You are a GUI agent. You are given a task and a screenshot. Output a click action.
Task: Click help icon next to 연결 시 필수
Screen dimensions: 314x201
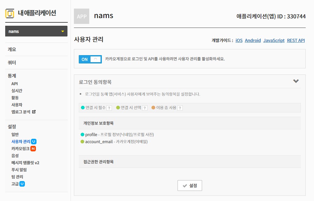pyautogui.click(x=109, y=108)
